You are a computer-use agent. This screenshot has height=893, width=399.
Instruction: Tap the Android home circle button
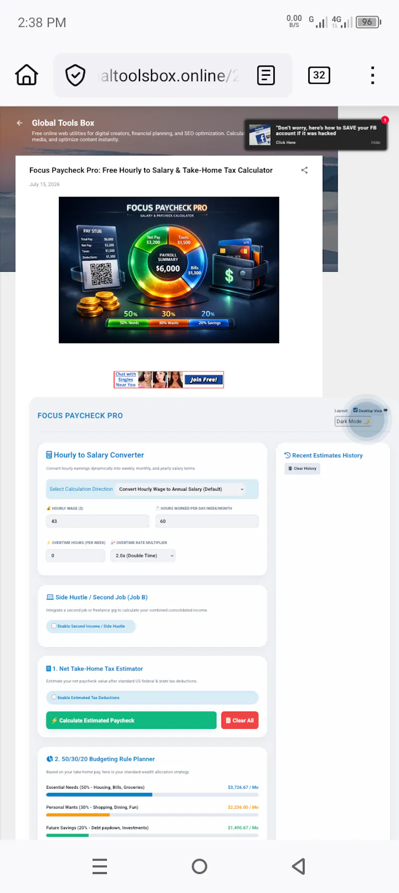(x=199, y=867)
